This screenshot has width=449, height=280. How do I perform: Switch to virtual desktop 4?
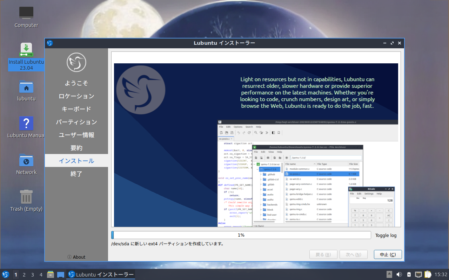[x=41, y=275]
